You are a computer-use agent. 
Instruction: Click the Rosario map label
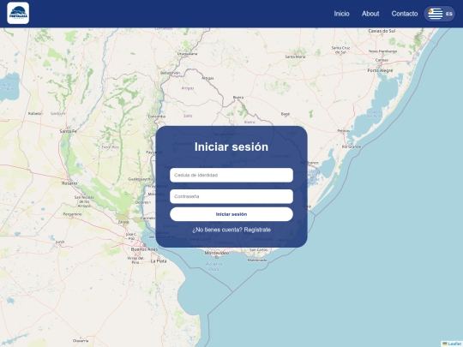pyautogui.click(x=69, y=183)
